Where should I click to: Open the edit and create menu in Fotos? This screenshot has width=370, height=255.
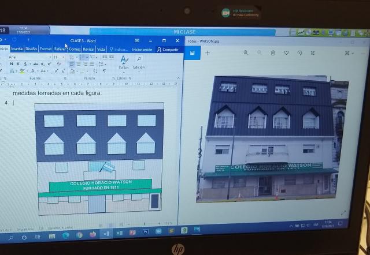(x=349, y=53)
